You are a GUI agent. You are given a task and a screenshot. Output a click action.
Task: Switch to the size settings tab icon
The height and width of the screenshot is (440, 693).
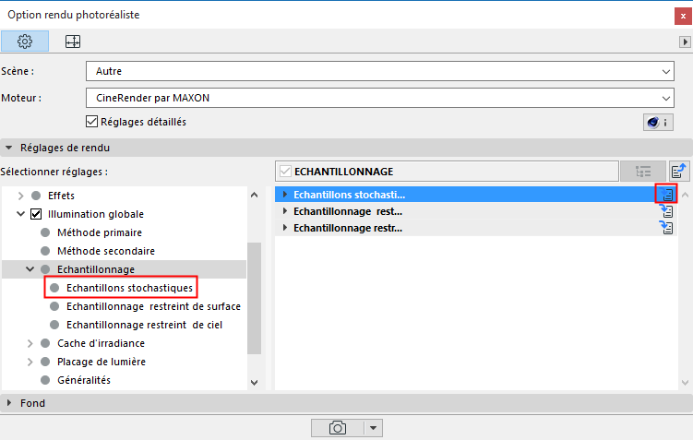coord(73,42)
